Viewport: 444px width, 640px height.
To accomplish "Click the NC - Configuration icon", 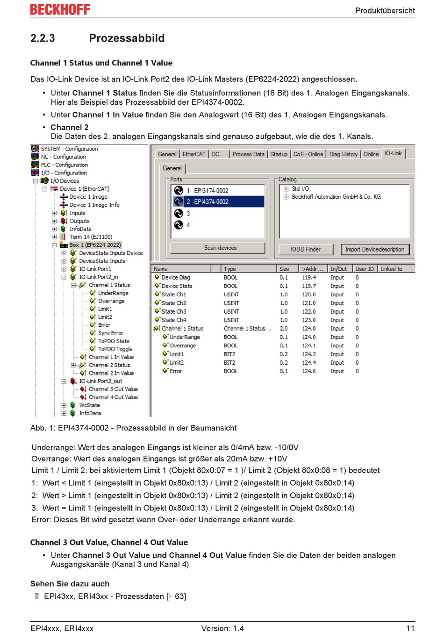I will (35, 157).
